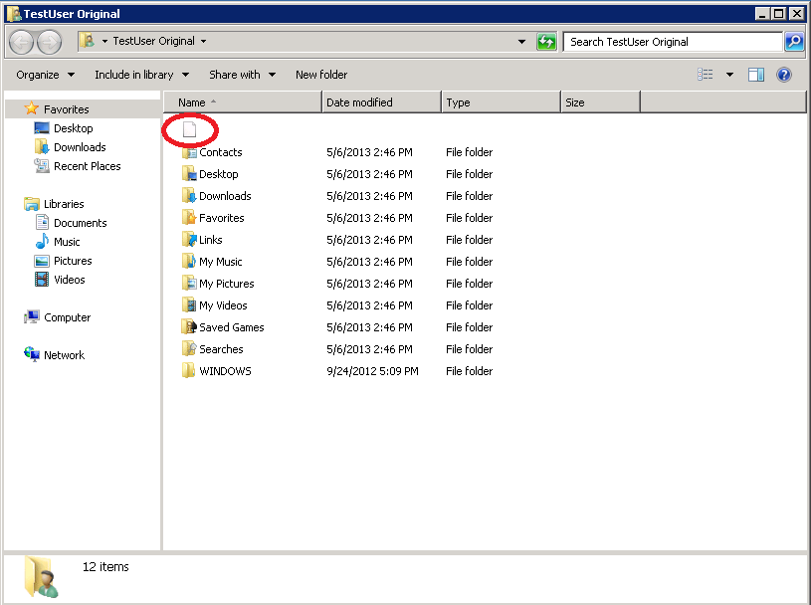Open Include in library dropdown
Image resolution: width=811 pixels, height=605 pixels.
[x=141, y=75]
